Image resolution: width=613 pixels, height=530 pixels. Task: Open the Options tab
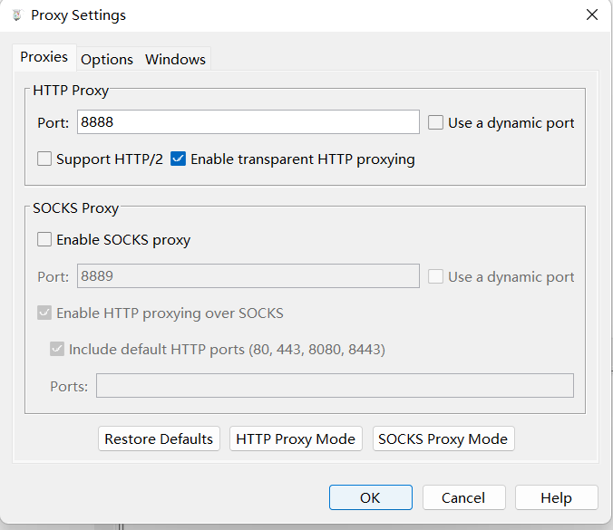coord(107,59)
